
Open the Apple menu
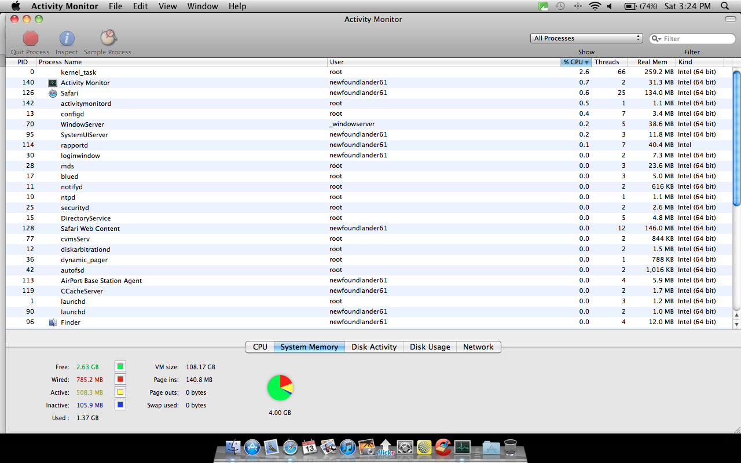(16, 6)
